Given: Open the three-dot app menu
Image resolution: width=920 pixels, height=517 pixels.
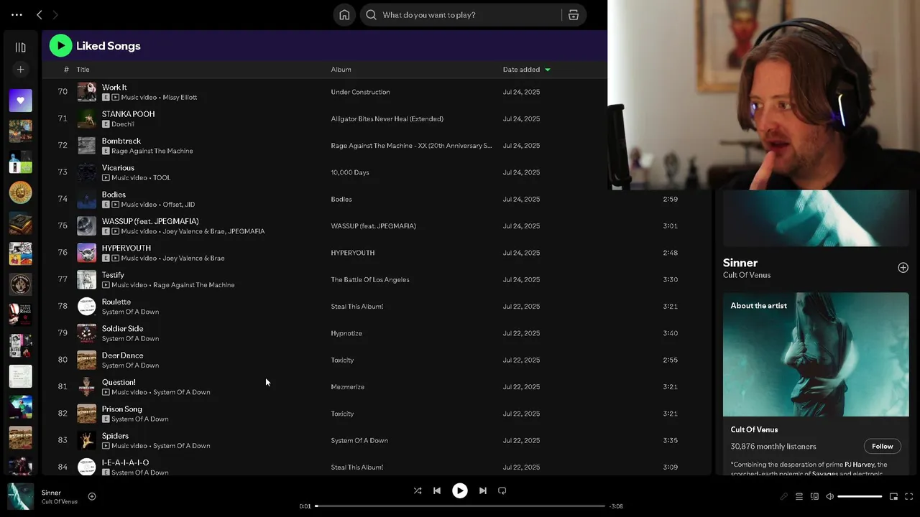Looking at the screenshot, I should point(17,14).
